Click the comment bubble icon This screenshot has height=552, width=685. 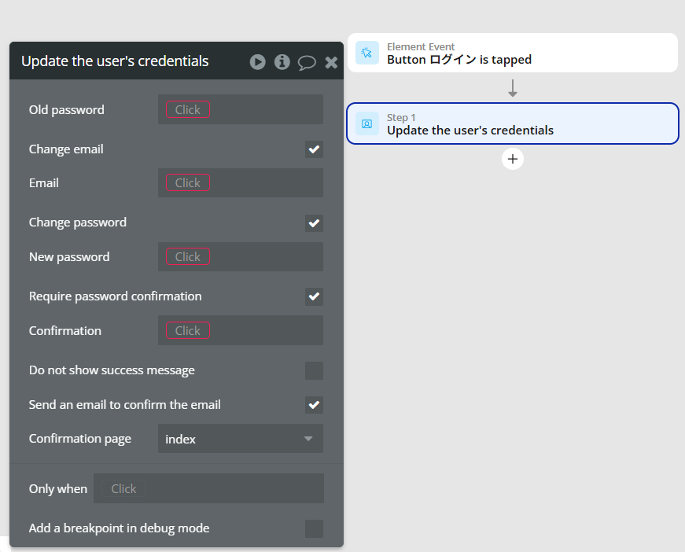(x=307, y=62)
